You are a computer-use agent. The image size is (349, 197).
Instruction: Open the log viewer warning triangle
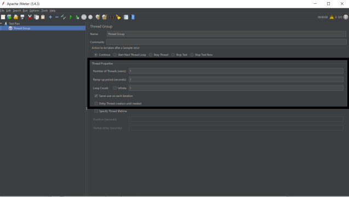[331, 17]
